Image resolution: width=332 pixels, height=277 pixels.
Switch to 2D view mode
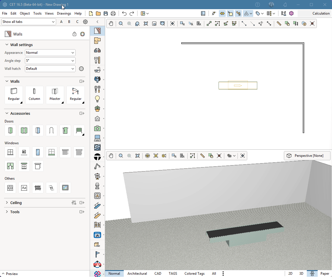point(290,274)
